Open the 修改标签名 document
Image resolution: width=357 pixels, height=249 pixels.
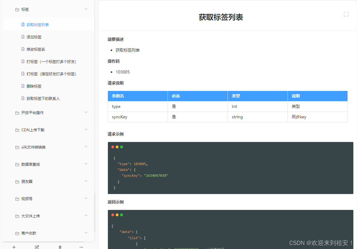pos(36,49)
